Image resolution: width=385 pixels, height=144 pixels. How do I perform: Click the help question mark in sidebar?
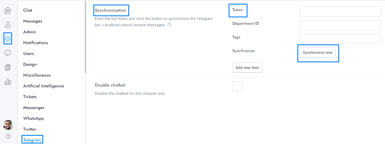click(8, 137)
